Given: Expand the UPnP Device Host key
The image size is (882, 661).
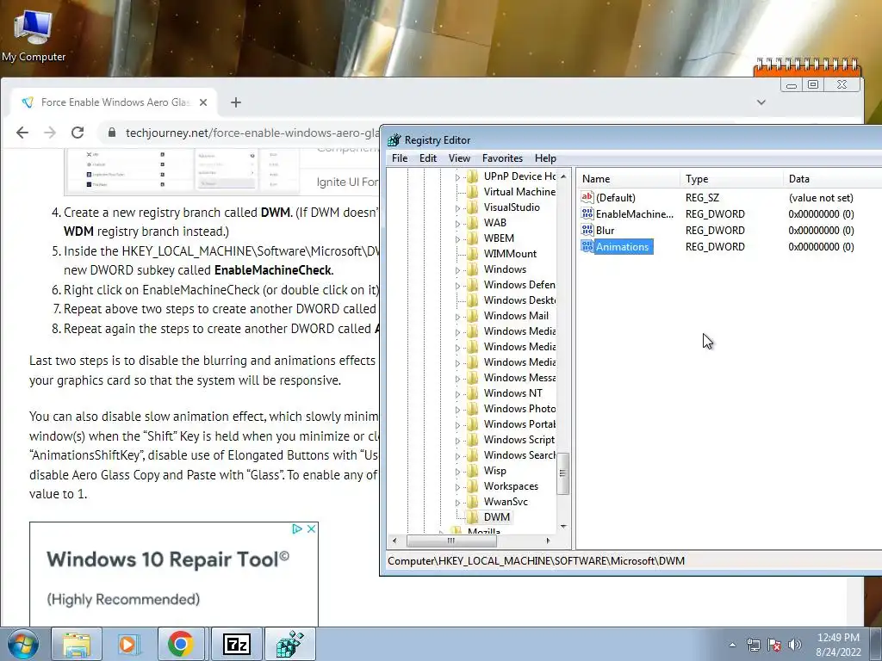Looking at the screenshot, I should (457, 177).
